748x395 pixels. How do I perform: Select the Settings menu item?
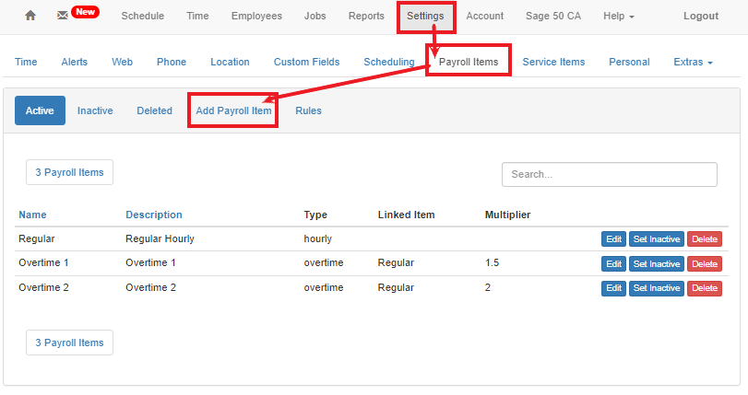[425, 17]
